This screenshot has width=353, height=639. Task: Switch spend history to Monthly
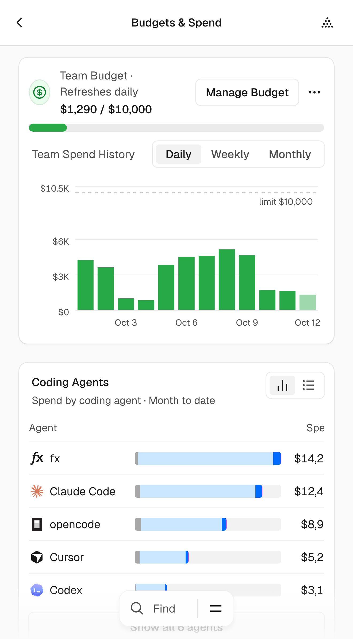pyautogui.click(x=290, y=154)
